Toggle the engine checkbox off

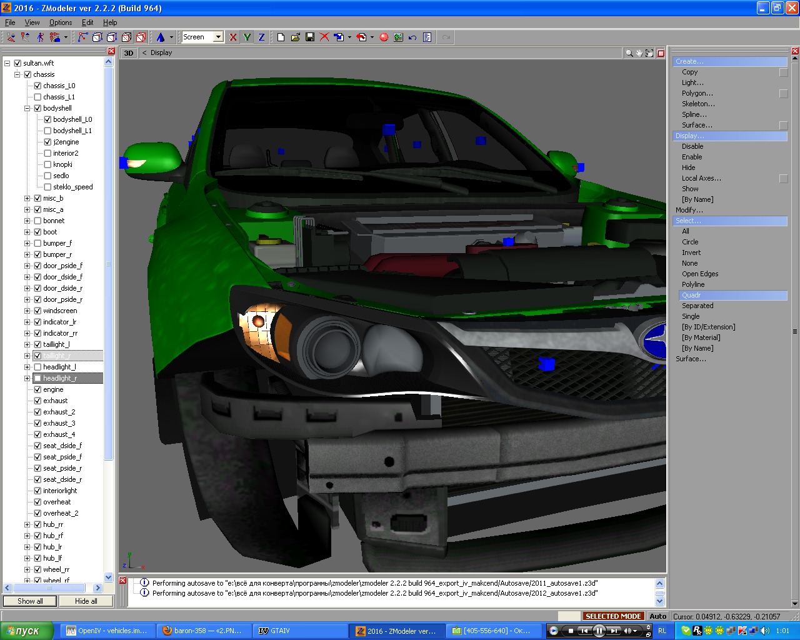pos(37,389)
